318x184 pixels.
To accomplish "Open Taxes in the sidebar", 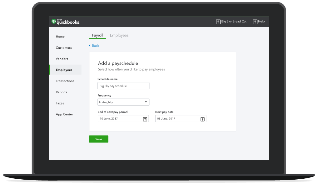I will pyautogui.click(x=60, y=103).
